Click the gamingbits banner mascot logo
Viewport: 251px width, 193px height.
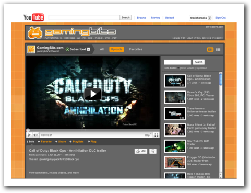(35, 32)
